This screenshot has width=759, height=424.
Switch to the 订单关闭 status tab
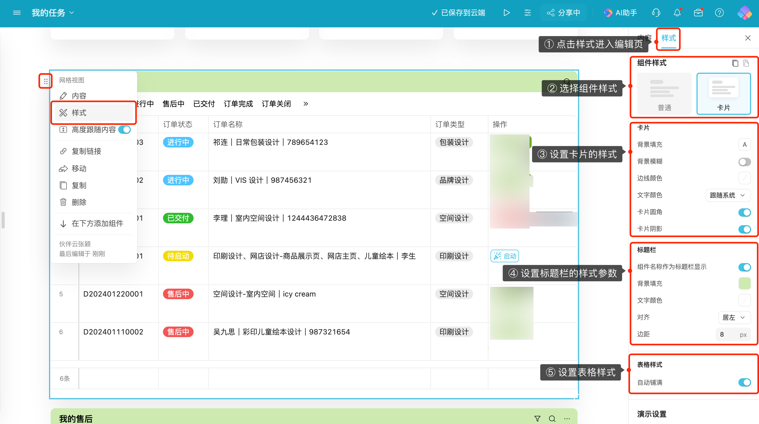[276, 104]
